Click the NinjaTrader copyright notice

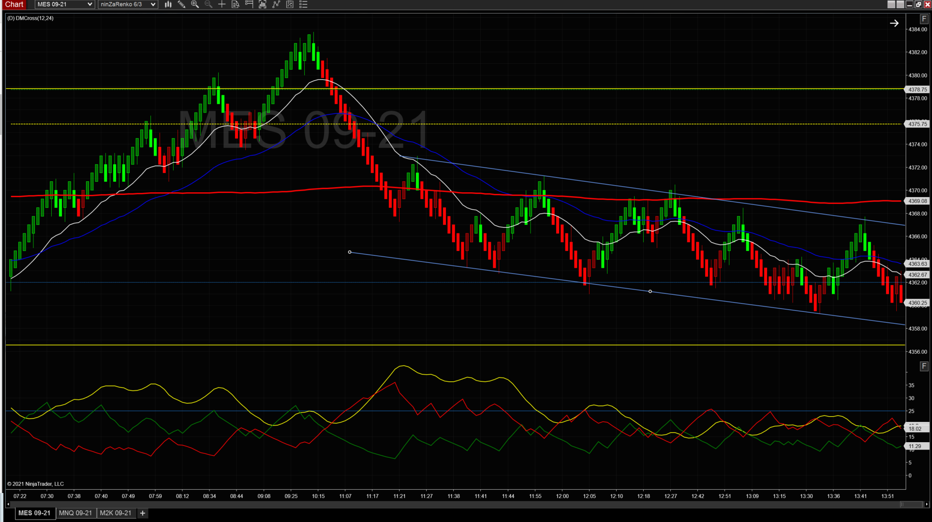(x=35, y=484)
